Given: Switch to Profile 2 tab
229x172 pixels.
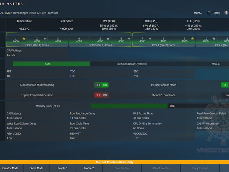Looking at the screenshot, I should 89,168.
